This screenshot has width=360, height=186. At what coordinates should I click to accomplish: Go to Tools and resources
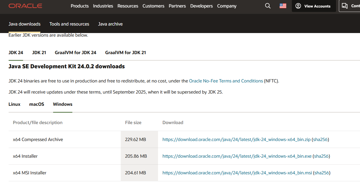(69, 24)
